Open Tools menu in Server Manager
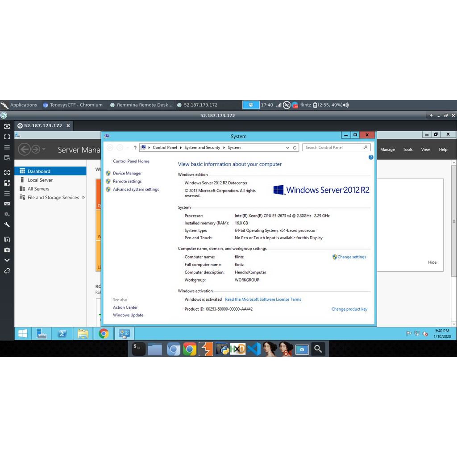This screenshot has height=457, width=457. [x=407, y=150]
